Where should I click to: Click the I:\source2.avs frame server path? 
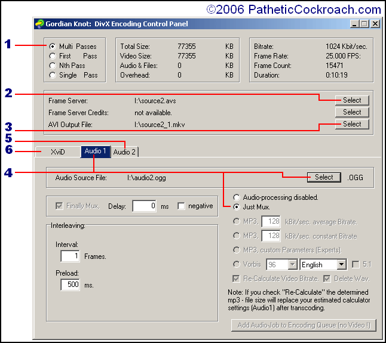tap(155, 101)
